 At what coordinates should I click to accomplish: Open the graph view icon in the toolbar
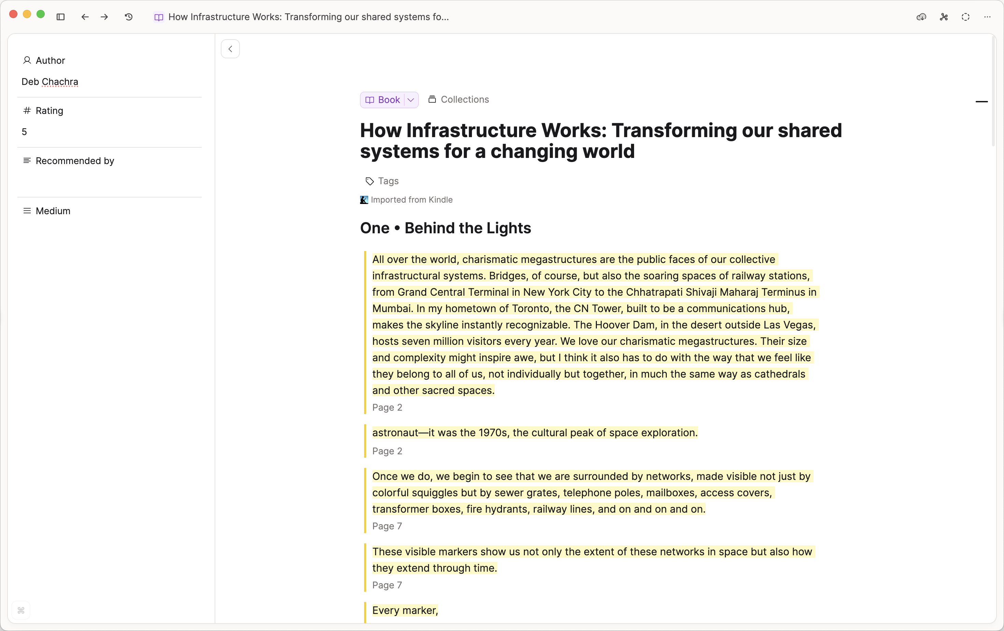point(944,17)
